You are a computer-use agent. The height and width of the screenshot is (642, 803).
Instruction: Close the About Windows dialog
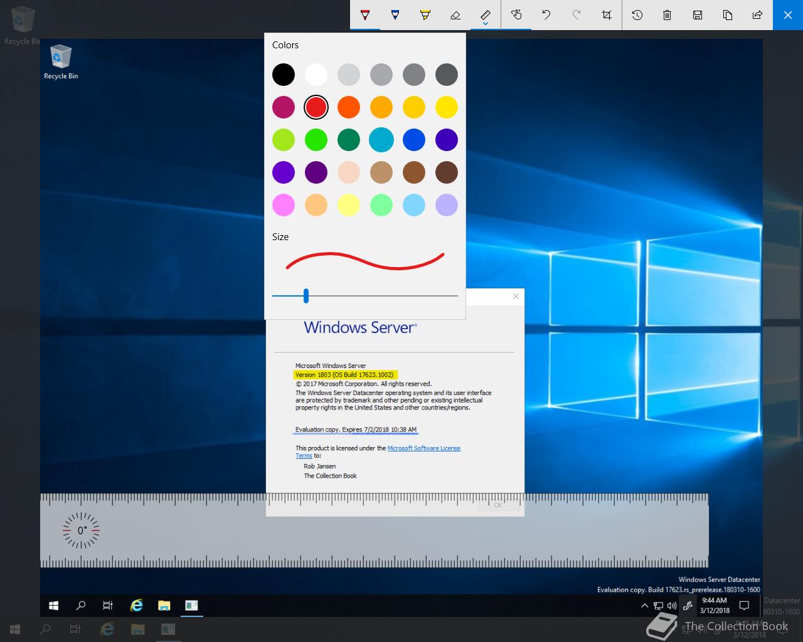[516, 297]
